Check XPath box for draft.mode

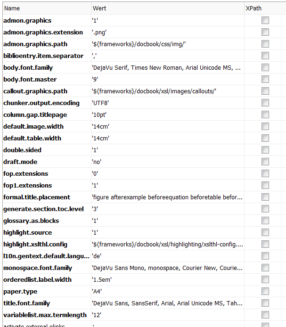pos(265,162)
